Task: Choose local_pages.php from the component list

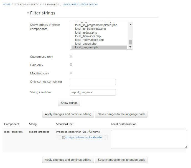Action: 86,44
